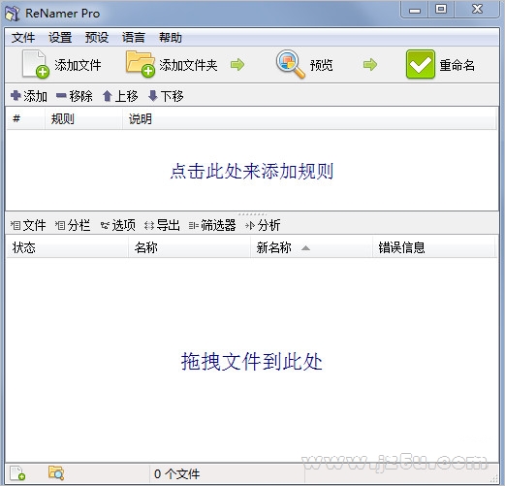Click the 预览 button label
505x486 pixels.
click(x=322, y=65)
